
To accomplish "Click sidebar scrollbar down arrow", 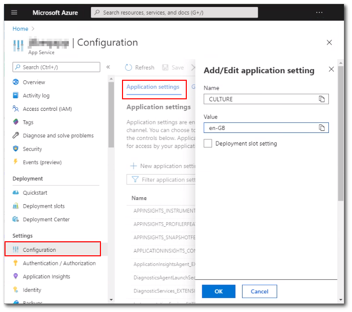I will pos(111,299).
